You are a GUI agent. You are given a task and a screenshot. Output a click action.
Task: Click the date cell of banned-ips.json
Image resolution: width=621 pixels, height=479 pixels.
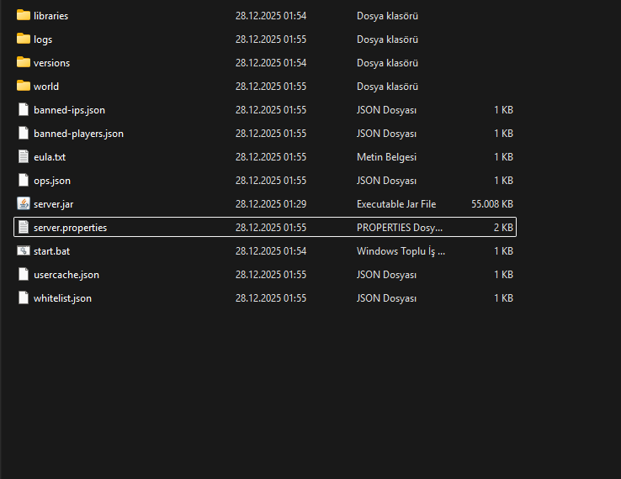point(271,110)
